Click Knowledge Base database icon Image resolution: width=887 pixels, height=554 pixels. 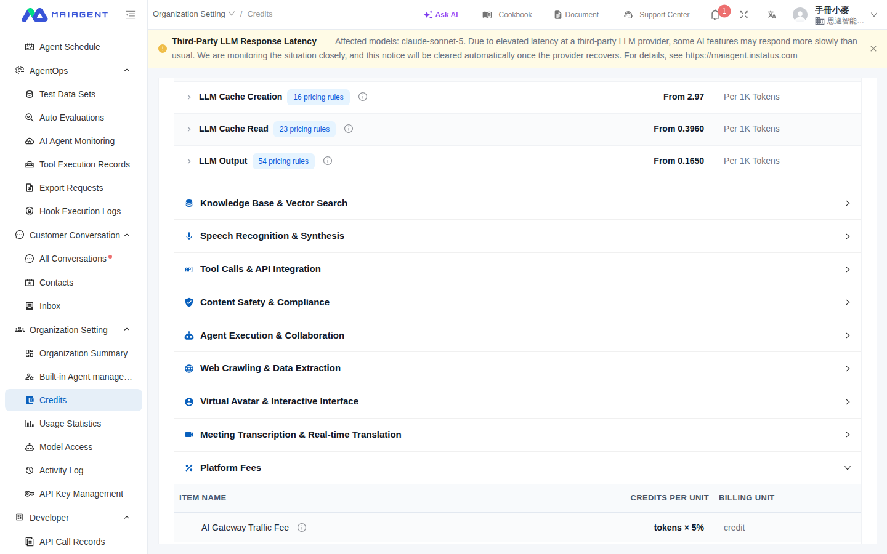tap(189, 203)
